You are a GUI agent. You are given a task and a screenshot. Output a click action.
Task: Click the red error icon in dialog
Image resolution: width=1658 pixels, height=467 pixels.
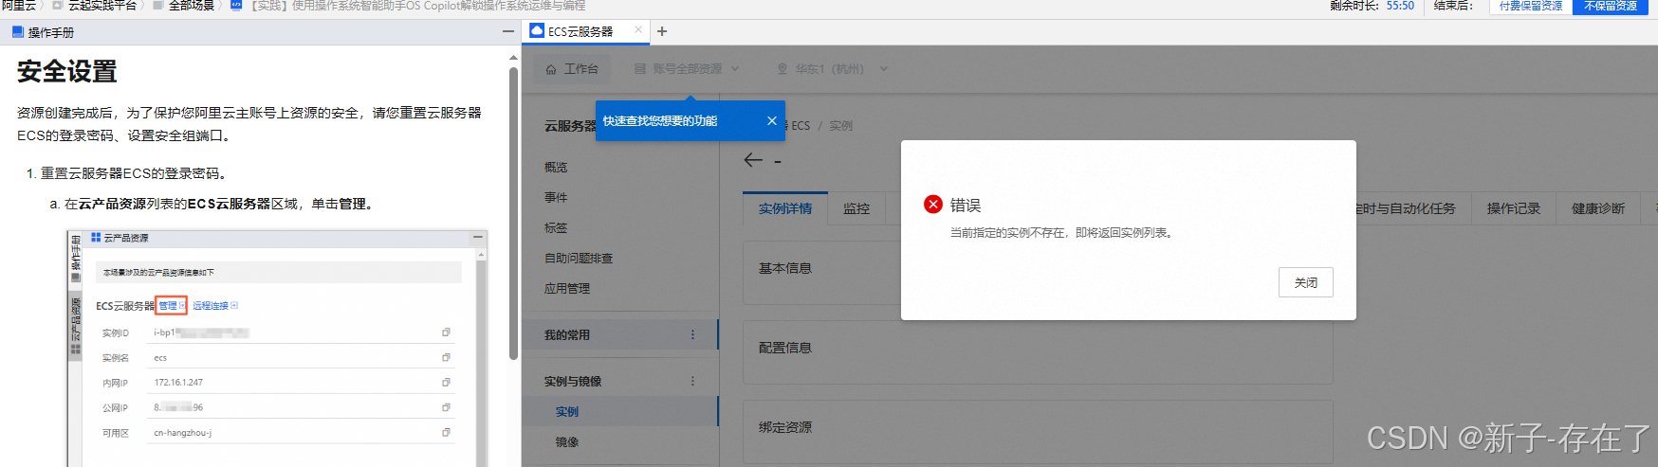point(933,205)
